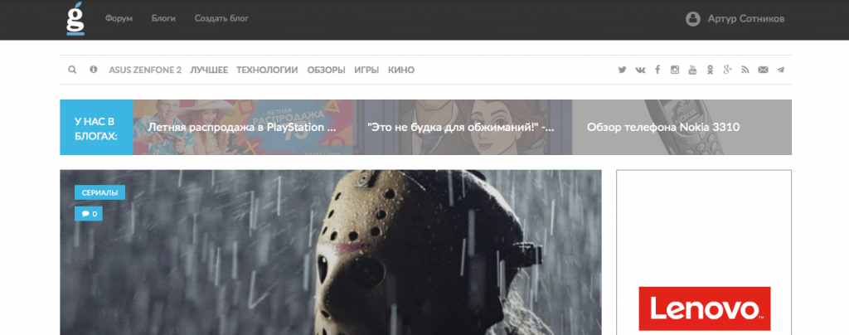Open the Odnoklassniki social icon
The width and height of the screenshot is (849, 335).
(x=710, y=70)
